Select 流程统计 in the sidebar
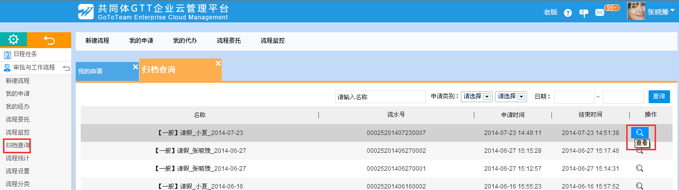679x190 pixels. 17,158
